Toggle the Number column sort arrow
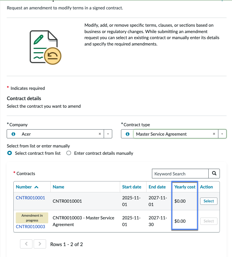 point(36,187)
